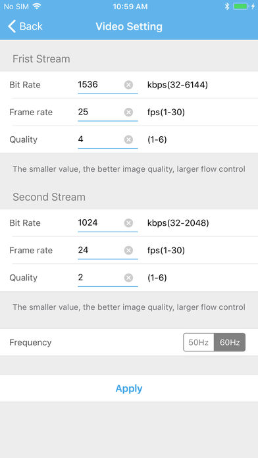The image size is (258, 458).
Task: Clear the First Stream Frame rate value
Action: point(128,112)
